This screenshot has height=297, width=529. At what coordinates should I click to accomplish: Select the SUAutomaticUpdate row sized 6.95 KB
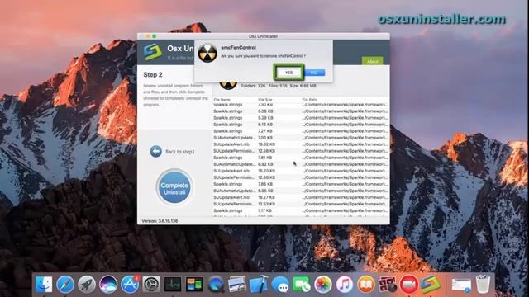click(x=301, y=191)
